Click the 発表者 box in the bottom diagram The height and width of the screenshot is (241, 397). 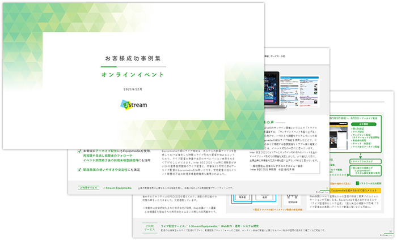tap(243, 197)
